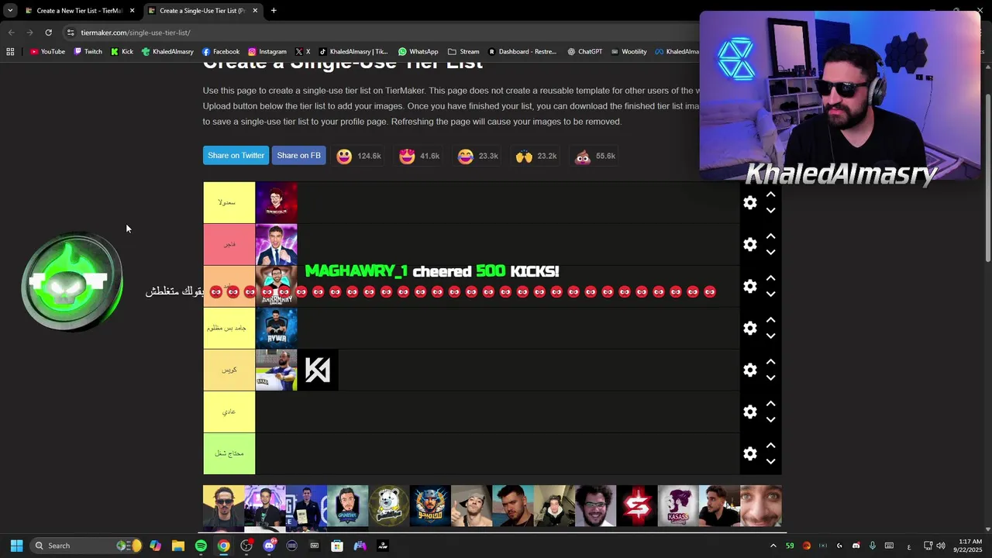Select the red second tier label cell
992x558 pixels.
pos(229,244)
